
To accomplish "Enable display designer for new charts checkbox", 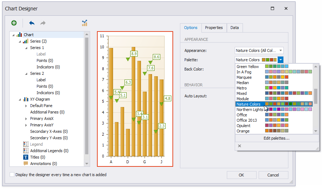I will click(x=13, y=175).
